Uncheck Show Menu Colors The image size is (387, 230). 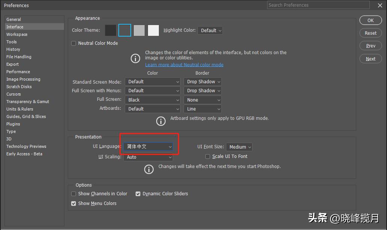coord(73,203)
